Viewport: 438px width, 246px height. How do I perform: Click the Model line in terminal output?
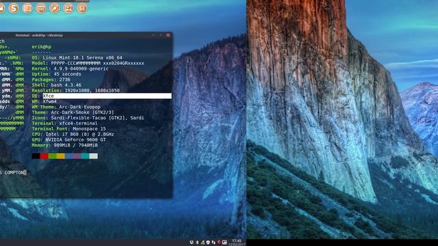coord(88,64)
